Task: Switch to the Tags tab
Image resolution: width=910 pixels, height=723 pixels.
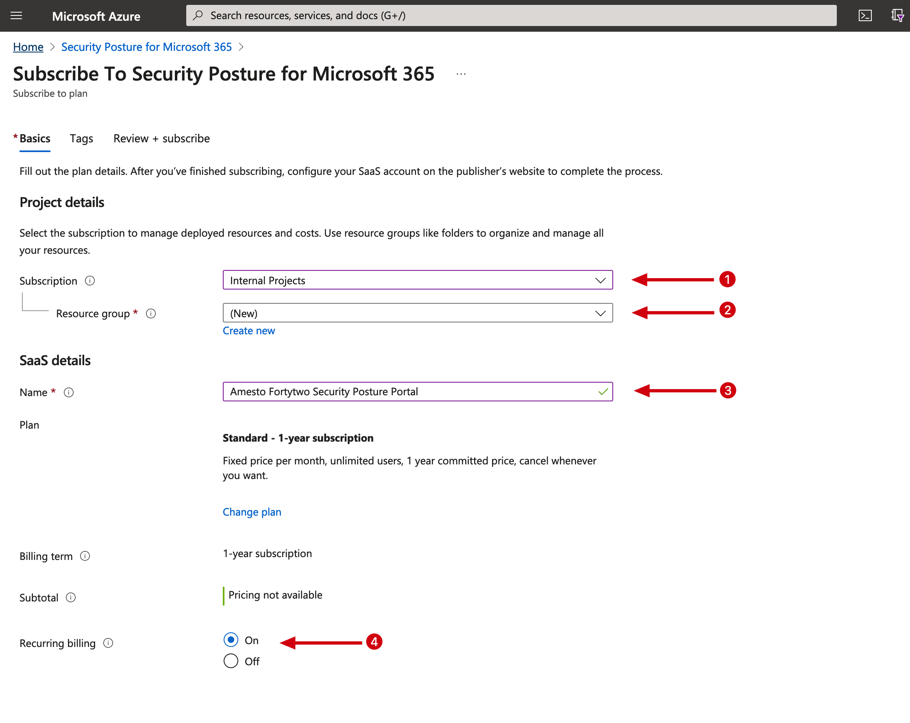Action: [x=81, y=138]
